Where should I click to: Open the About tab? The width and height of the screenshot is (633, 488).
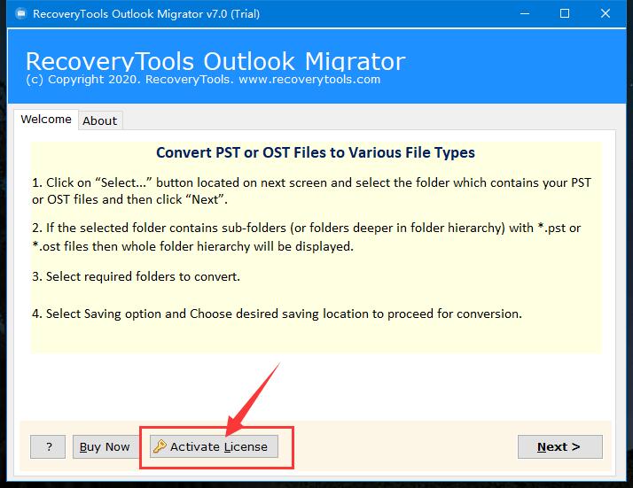(99, 120)
